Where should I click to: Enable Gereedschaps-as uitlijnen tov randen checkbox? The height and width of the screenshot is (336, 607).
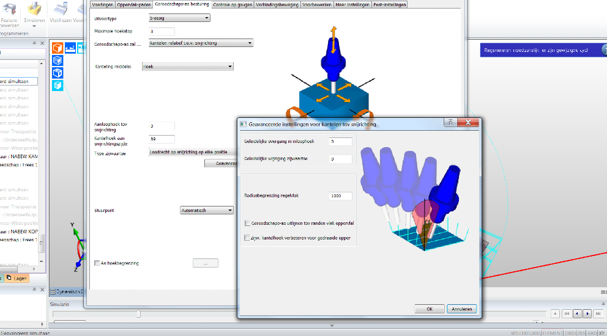point(247,223)
